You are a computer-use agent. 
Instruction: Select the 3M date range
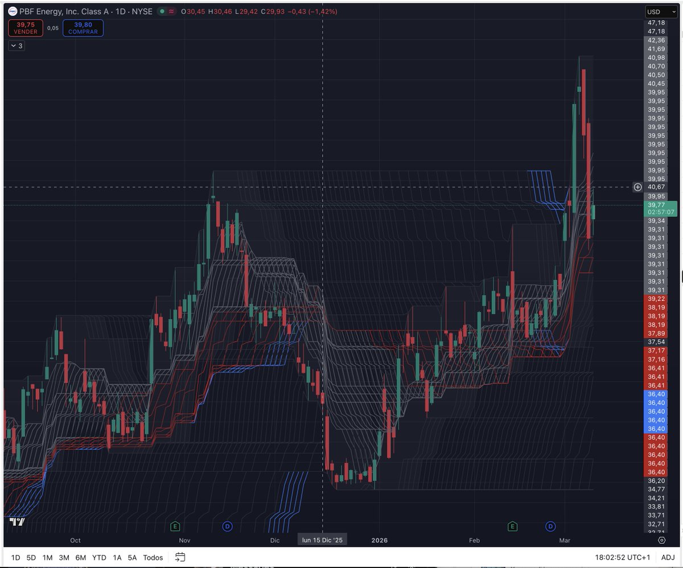(x=64, y=557)
